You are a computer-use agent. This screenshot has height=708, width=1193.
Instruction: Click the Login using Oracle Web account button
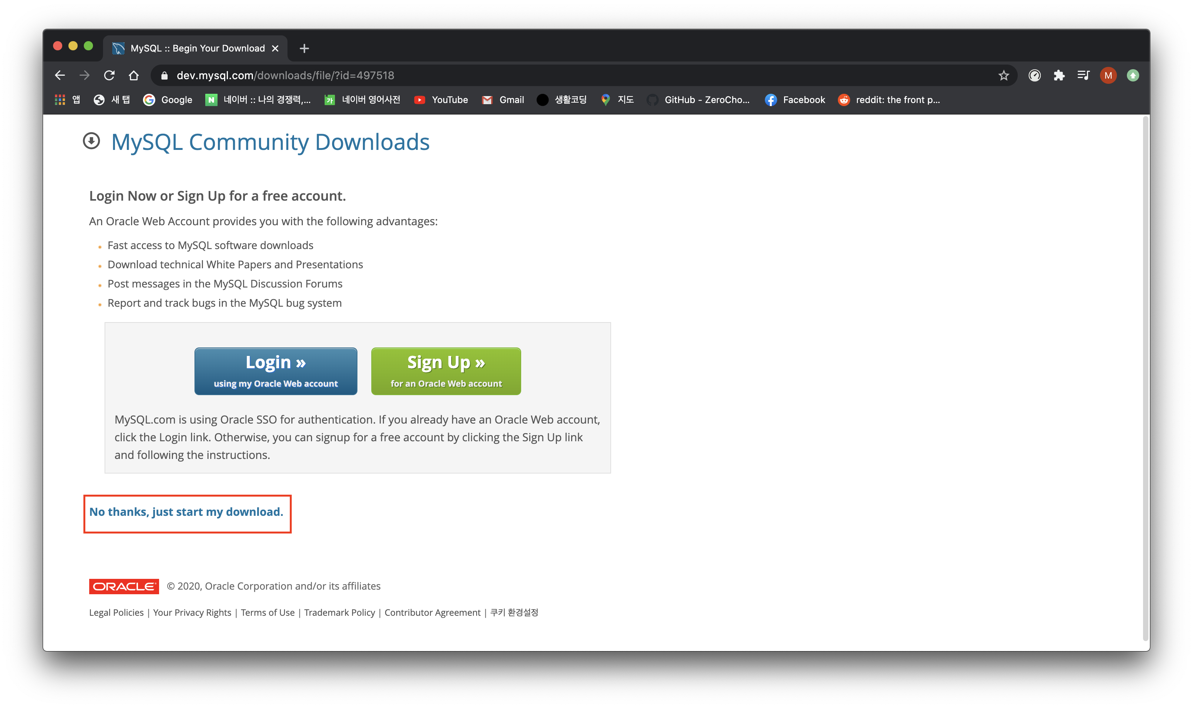coord(276,371)
